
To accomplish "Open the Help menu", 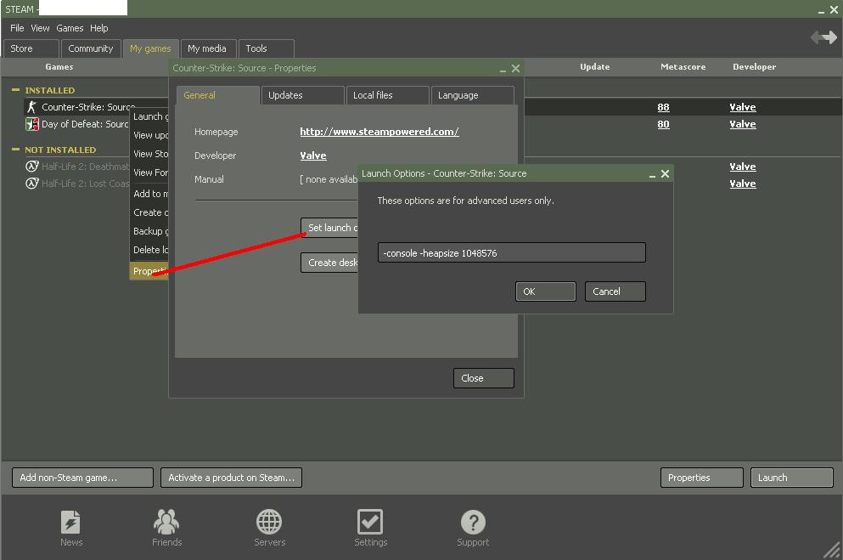I will [x=99, y=28].
